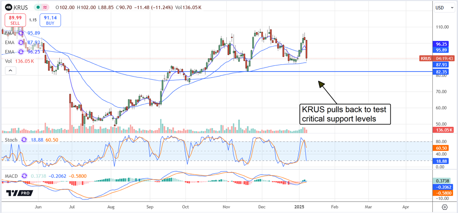This screenshot has width=458, height=213.
Task: Click the KRUS countdown price label
Action: [x=436, y=59]
